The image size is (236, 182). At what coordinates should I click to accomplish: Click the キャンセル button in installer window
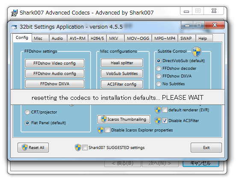coord(201,164)
